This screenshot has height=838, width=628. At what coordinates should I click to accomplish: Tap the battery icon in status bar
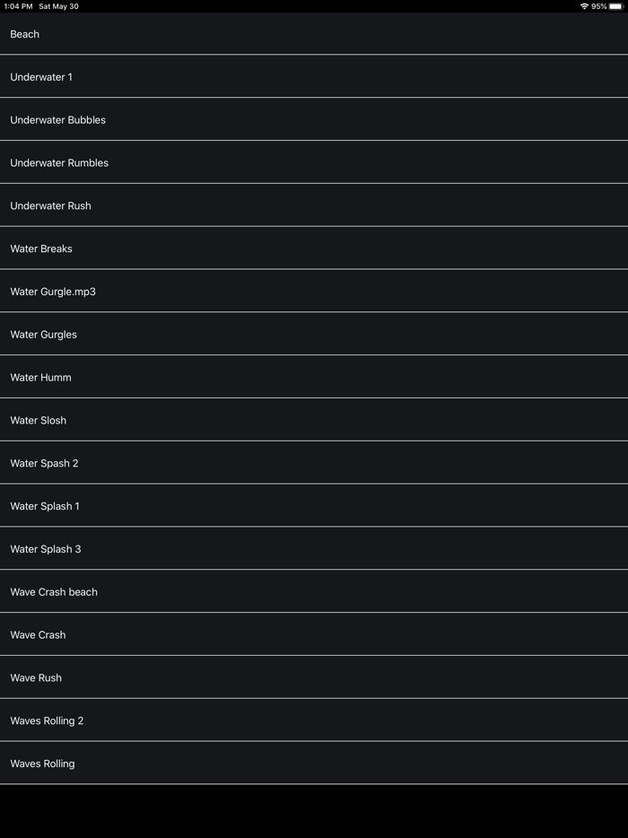[x=616, y=6]
